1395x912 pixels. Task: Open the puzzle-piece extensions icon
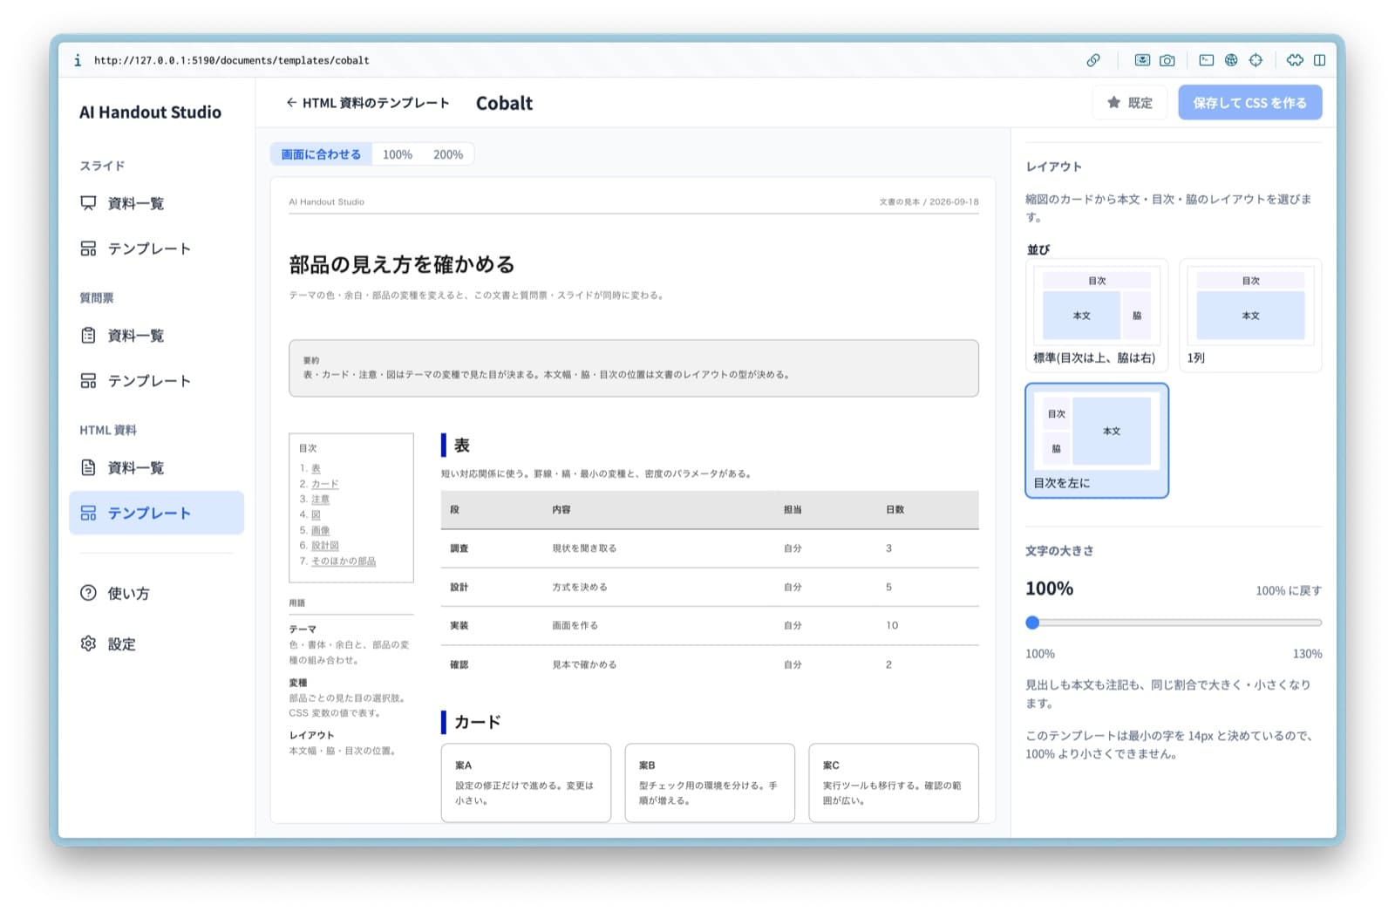[x=1295, y=60]
